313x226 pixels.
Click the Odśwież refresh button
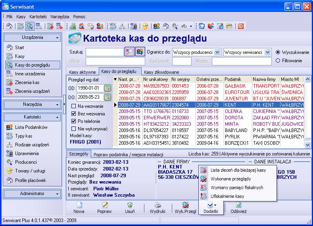click(238, 207)
